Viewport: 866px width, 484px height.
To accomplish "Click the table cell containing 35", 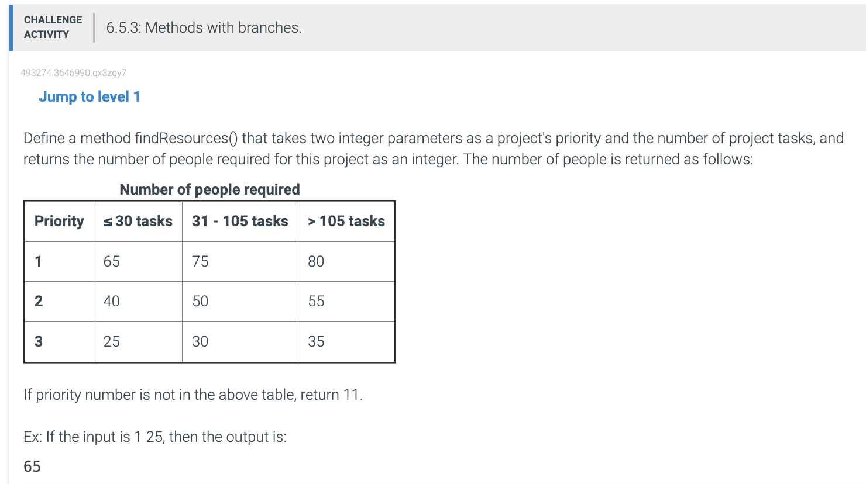I will tap(346, 342).
